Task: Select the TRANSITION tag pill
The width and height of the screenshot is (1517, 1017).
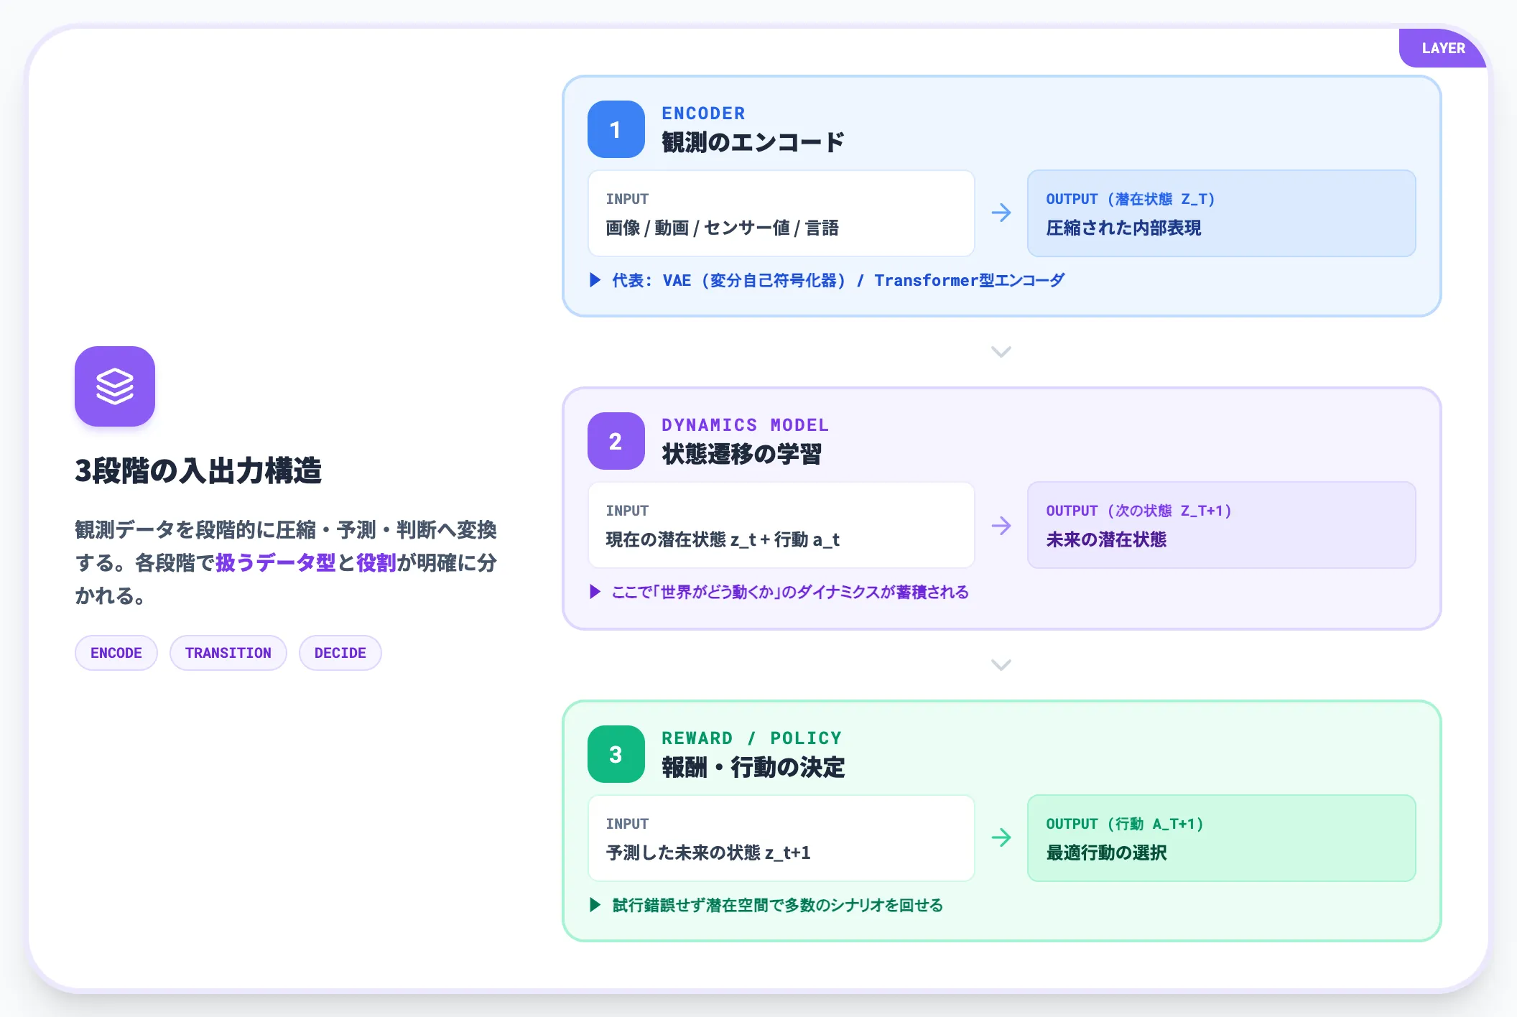Action: [228, 653]
